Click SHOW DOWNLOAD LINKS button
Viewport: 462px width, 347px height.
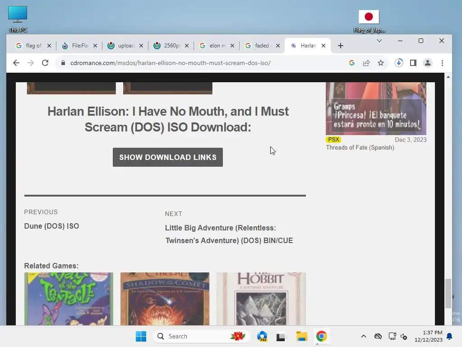[168, 157]
